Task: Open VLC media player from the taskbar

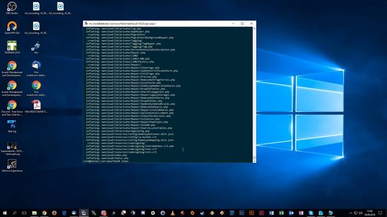Action: (172, 213)
